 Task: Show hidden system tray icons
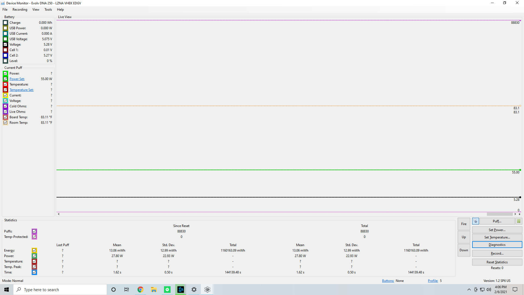469,290
